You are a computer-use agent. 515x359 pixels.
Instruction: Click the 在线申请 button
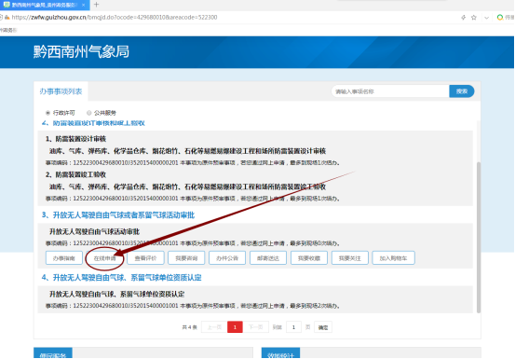pos(105,258)
